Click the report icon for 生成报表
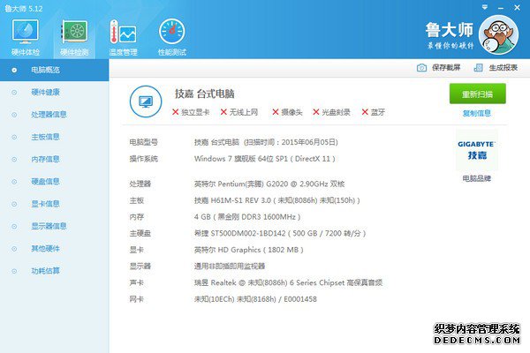Viewport: 530px width, 353px height. tap(478, 68)
